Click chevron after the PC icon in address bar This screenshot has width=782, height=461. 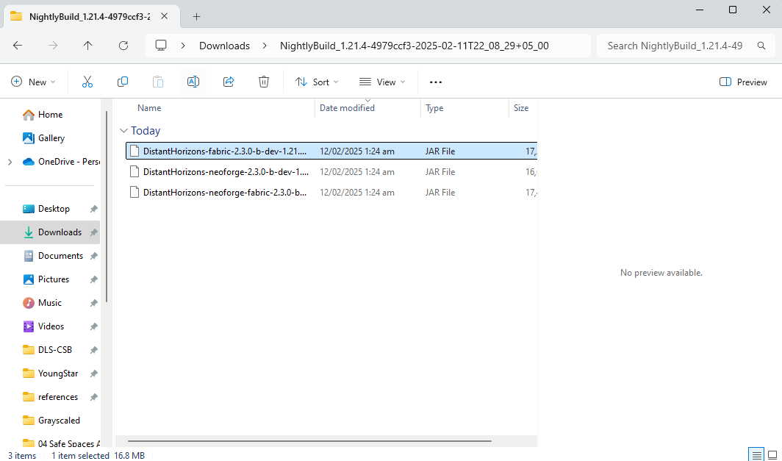183,46
